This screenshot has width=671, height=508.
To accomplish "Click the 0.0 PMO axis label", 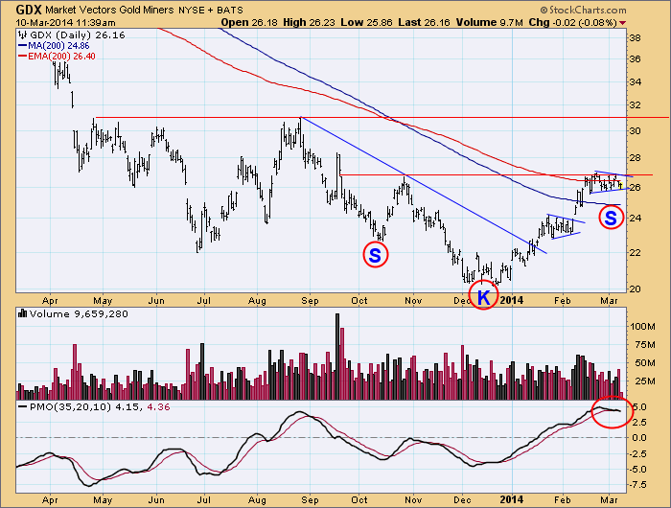I will point(637,438).
